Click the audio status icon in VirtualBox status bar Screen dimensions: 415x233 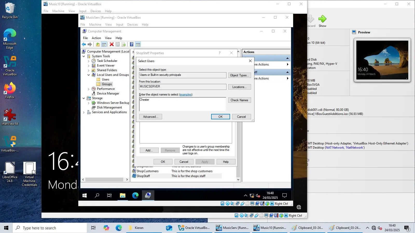pos(232,204)
